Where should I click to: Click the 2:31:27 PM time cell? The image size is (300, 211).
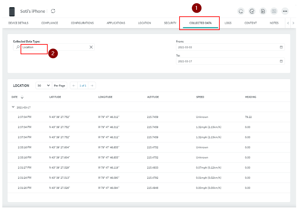pyautogui.click(x=24, y=168)
